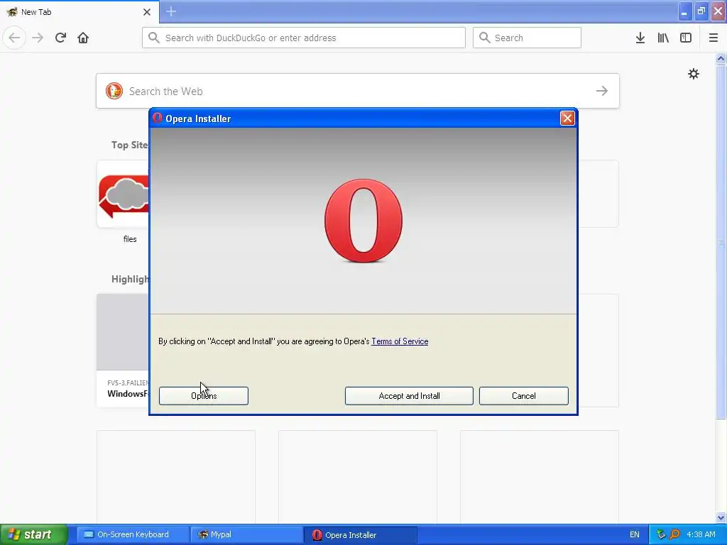Viewport: 727px width, 545px height.
Task: Click the page scrollbar down arrow
Action: coord(721,517)
